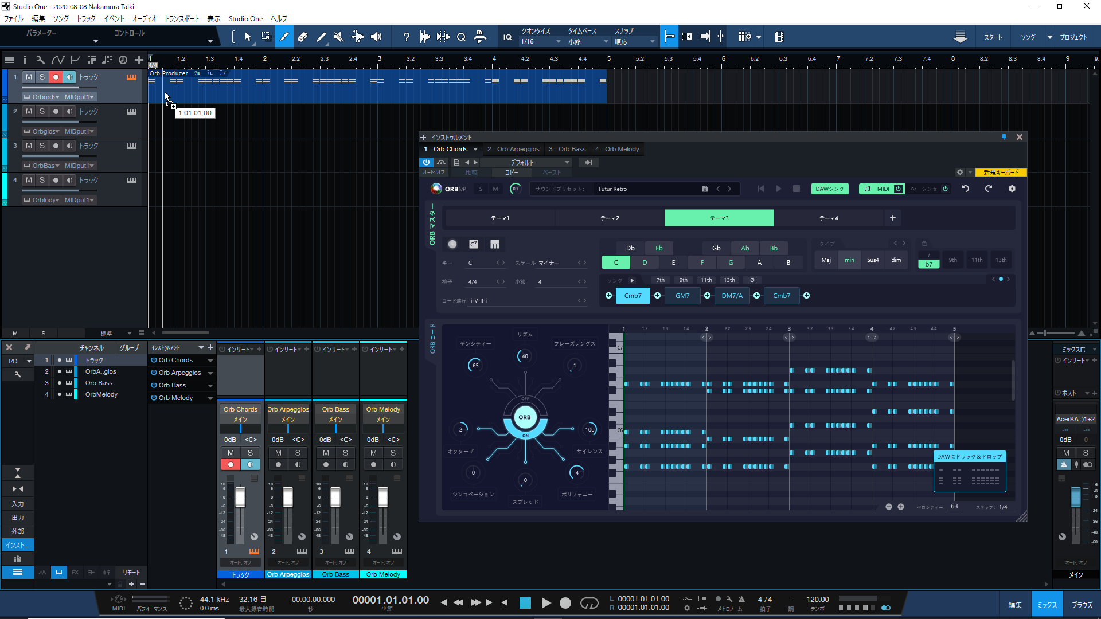Click the ORB undo arrow
This screenshot has height=619, width=1101.
coord(966,189)
